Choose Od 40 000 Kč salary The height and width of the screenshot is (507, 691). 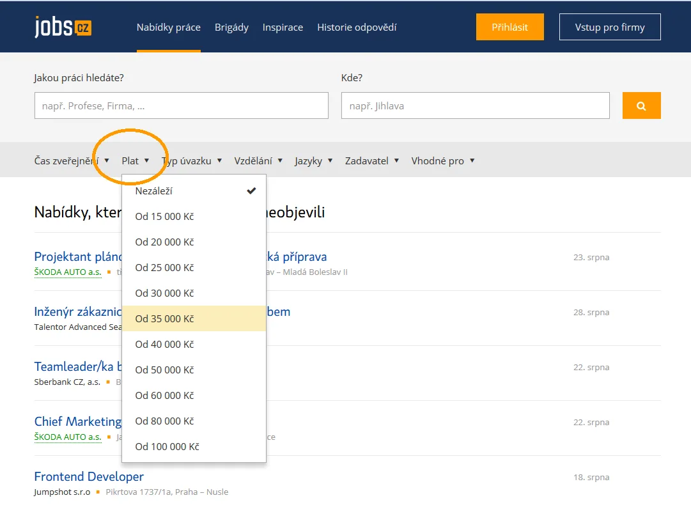[194, 345]
